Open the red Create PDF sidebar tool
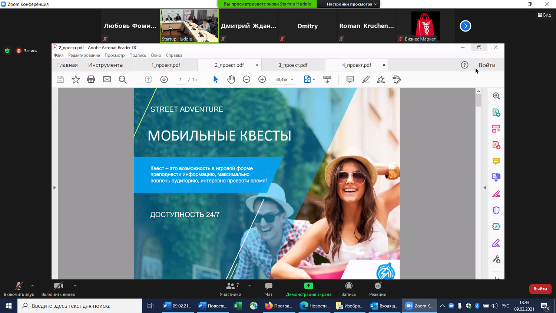 coord(496,145)
